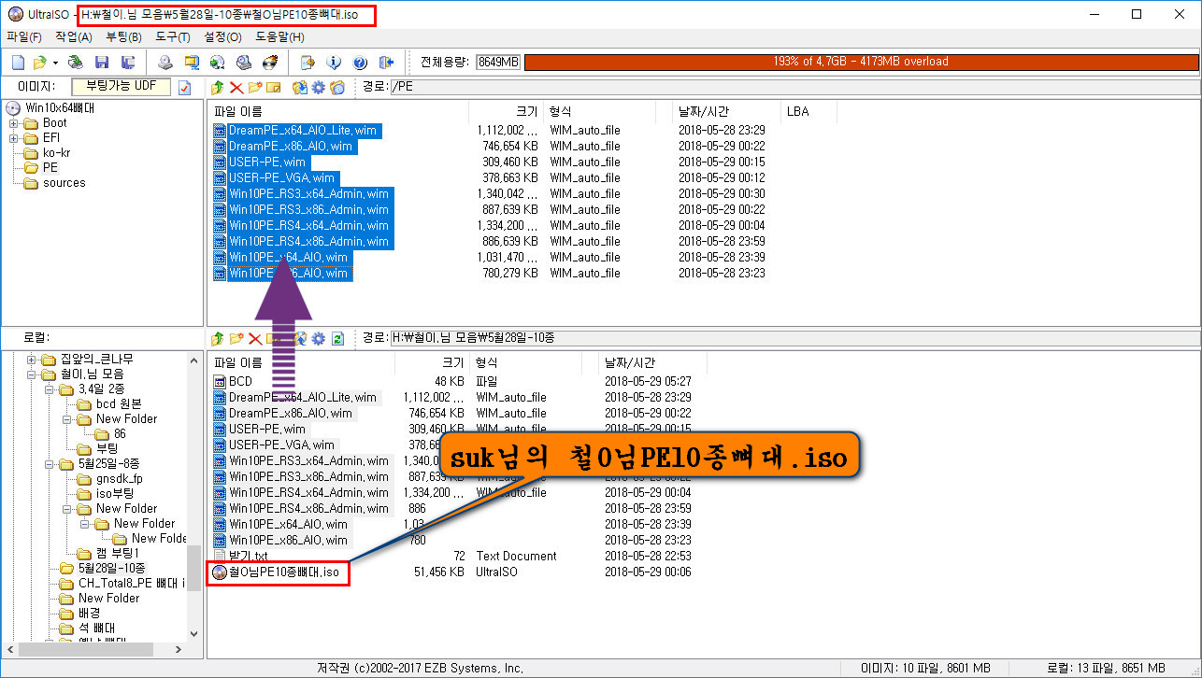Expand the 집앞의_큰나무 folder node
This screenshot has height=678, width=1202.
pos(31,360)
